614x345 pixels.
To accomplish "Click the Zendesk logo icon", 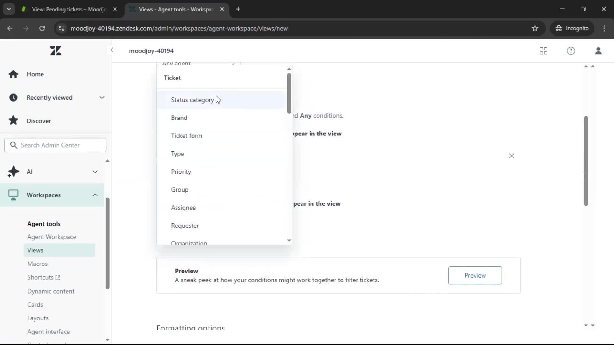I will 56,51.
